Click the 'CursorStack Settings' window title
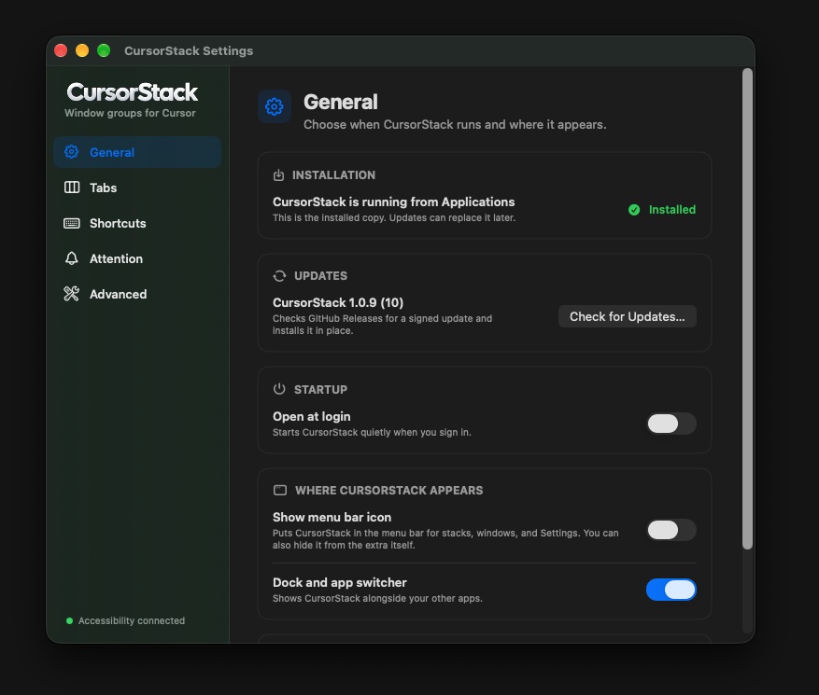The image size is (819, 695). pyautogui.click(x=189, y=50)
